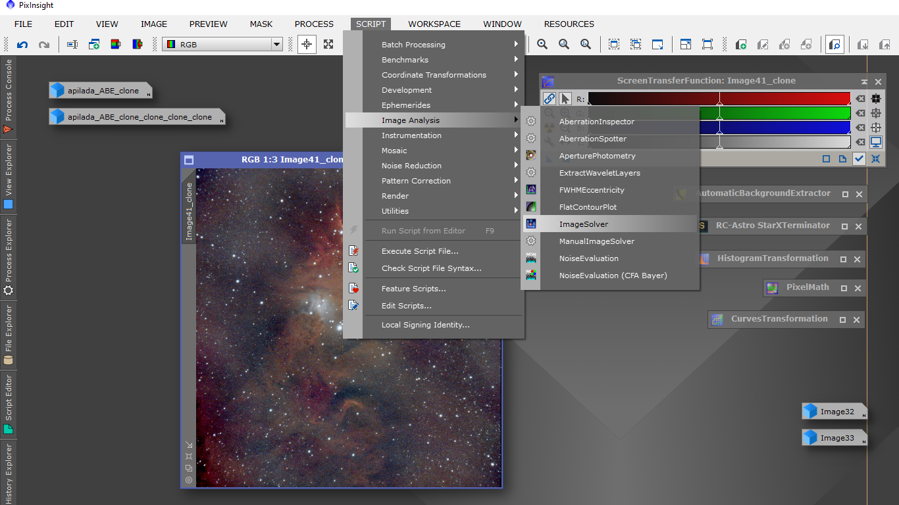
Task: Click the Redo arrow in toolbar
Action: (x=44, y=45)
